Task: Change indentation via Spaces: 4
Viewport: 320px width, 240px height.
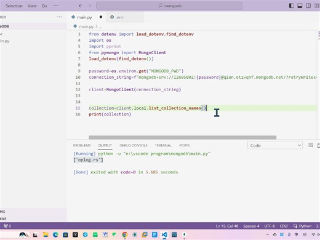Action: (x=251, y=226)
